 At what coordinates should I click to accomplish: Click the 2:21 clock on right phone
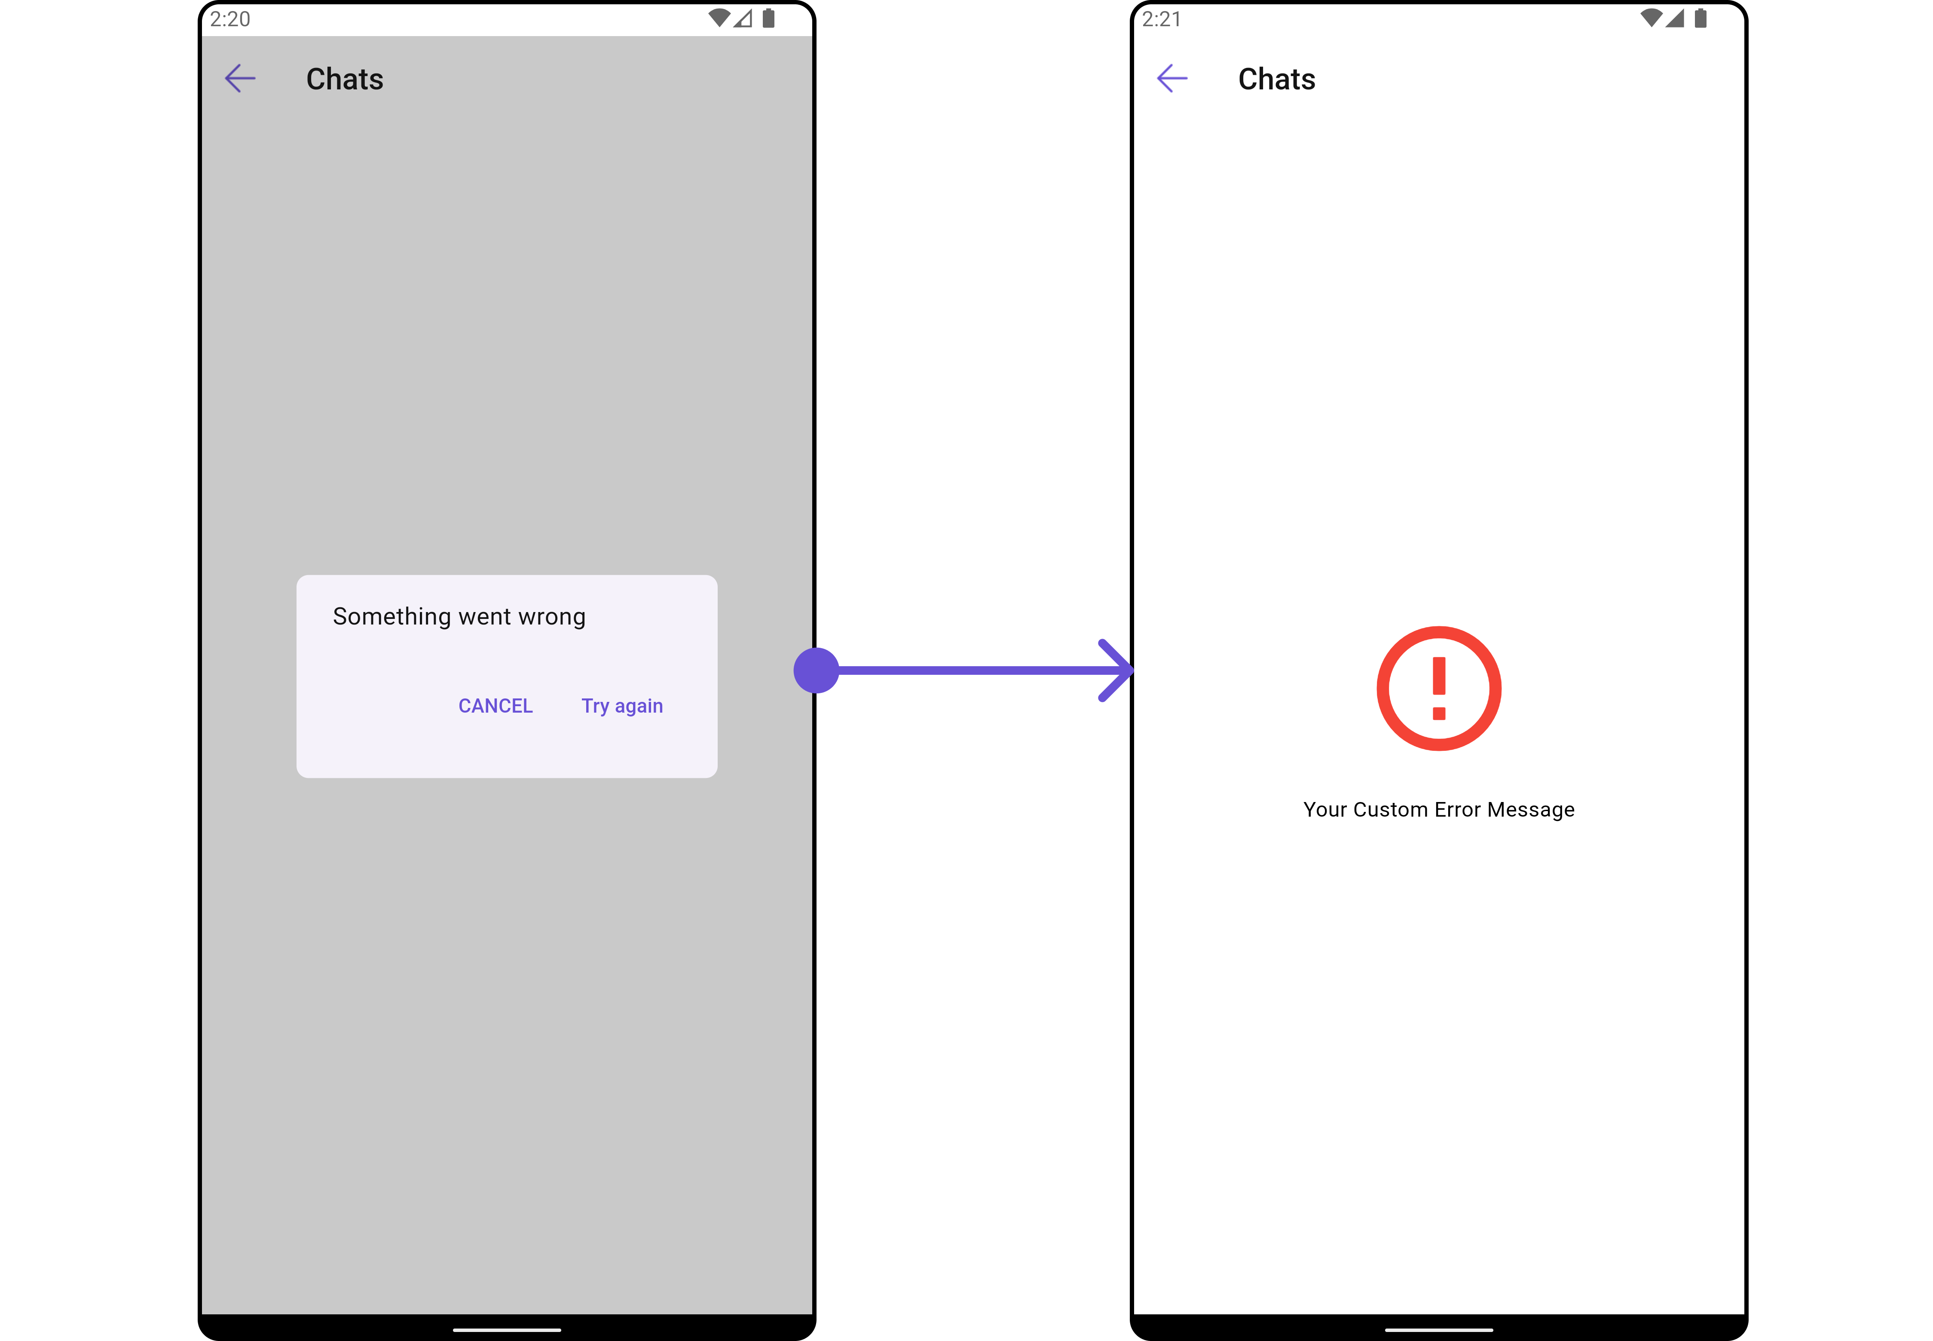pos(1162,18)
